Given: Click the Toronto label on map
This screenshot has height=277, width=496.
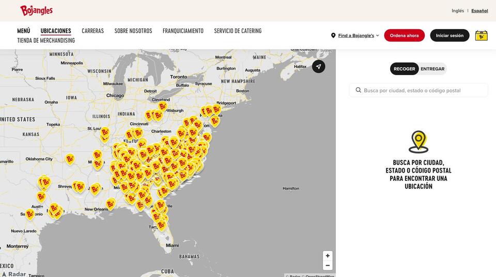Looking at the screenshot, I should 178,76.
